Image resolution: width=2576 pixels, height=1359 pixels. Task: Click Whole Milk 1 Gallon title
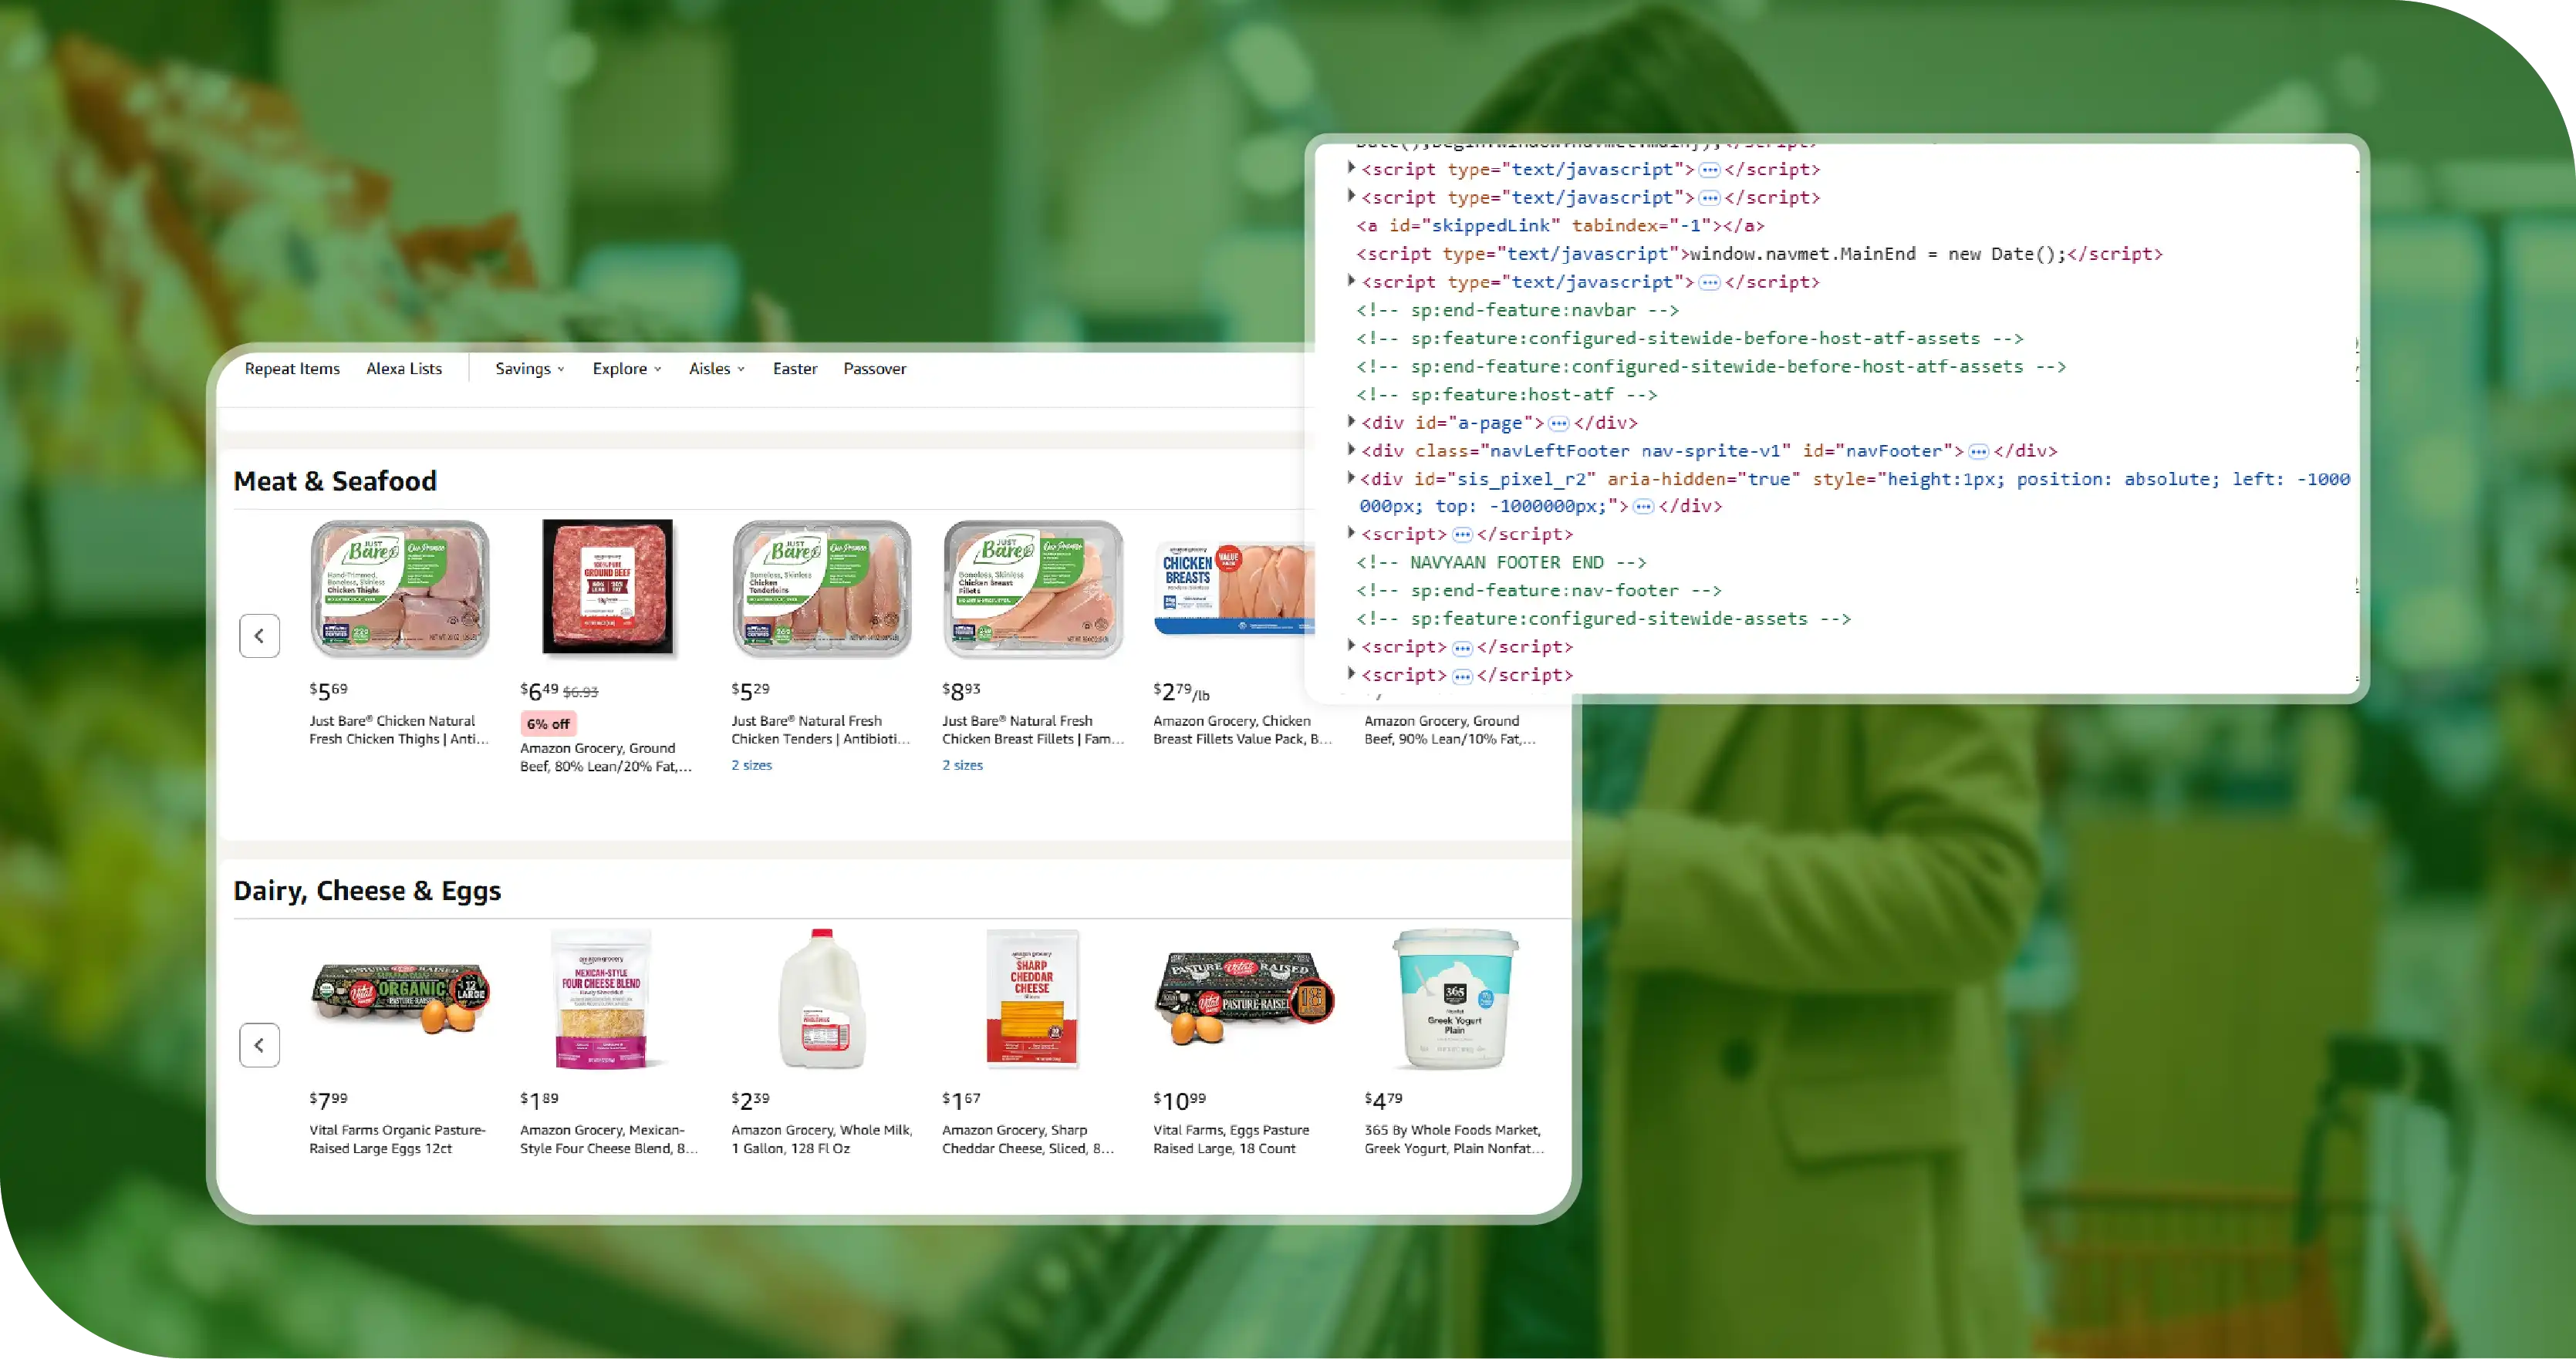(x=822, y=1139)
